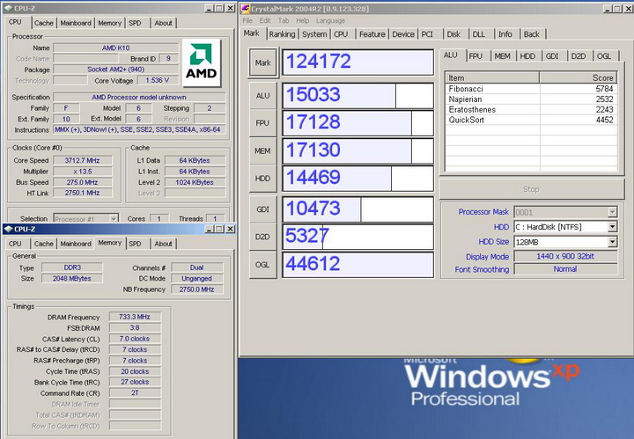Viewport: 634px width, 439px height.
Task: Click the Mark total score 124172
Action: pos(358,62)
